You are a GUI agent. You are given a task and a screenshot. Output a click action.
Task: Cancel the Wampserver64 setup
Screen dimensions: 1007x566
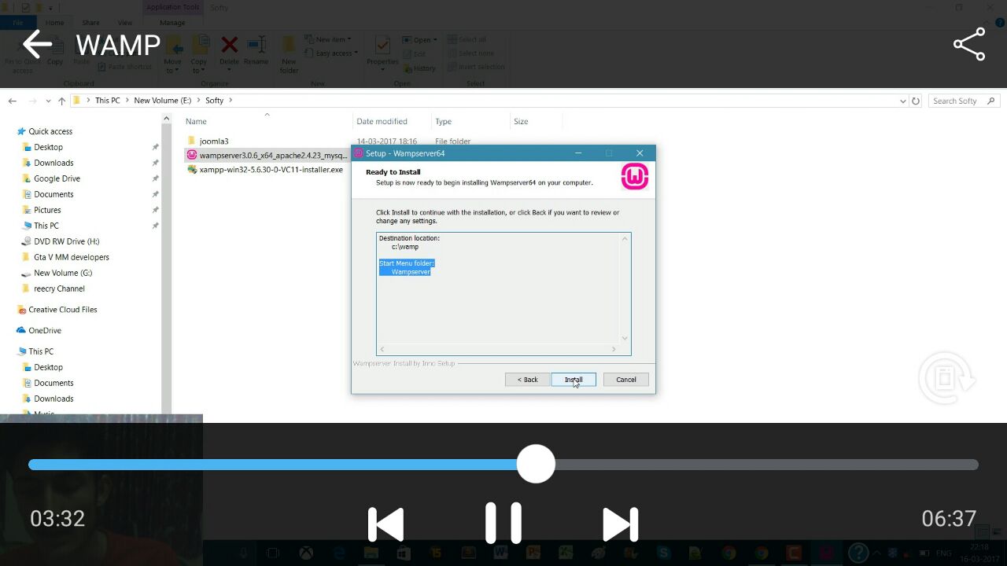coord(626,380)
